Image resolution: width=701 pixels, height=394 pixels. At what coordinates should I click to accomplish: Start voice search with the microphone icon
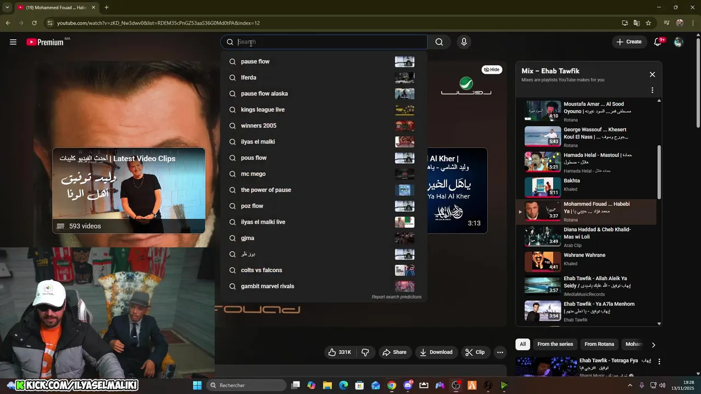point(464,42)
